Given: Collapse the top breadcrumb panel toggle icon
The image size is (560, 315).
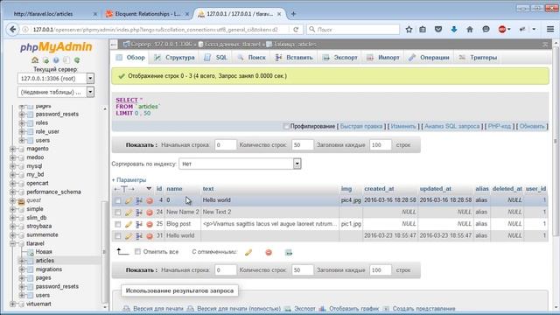Looking at the screenshot, I should click(545, 45).
